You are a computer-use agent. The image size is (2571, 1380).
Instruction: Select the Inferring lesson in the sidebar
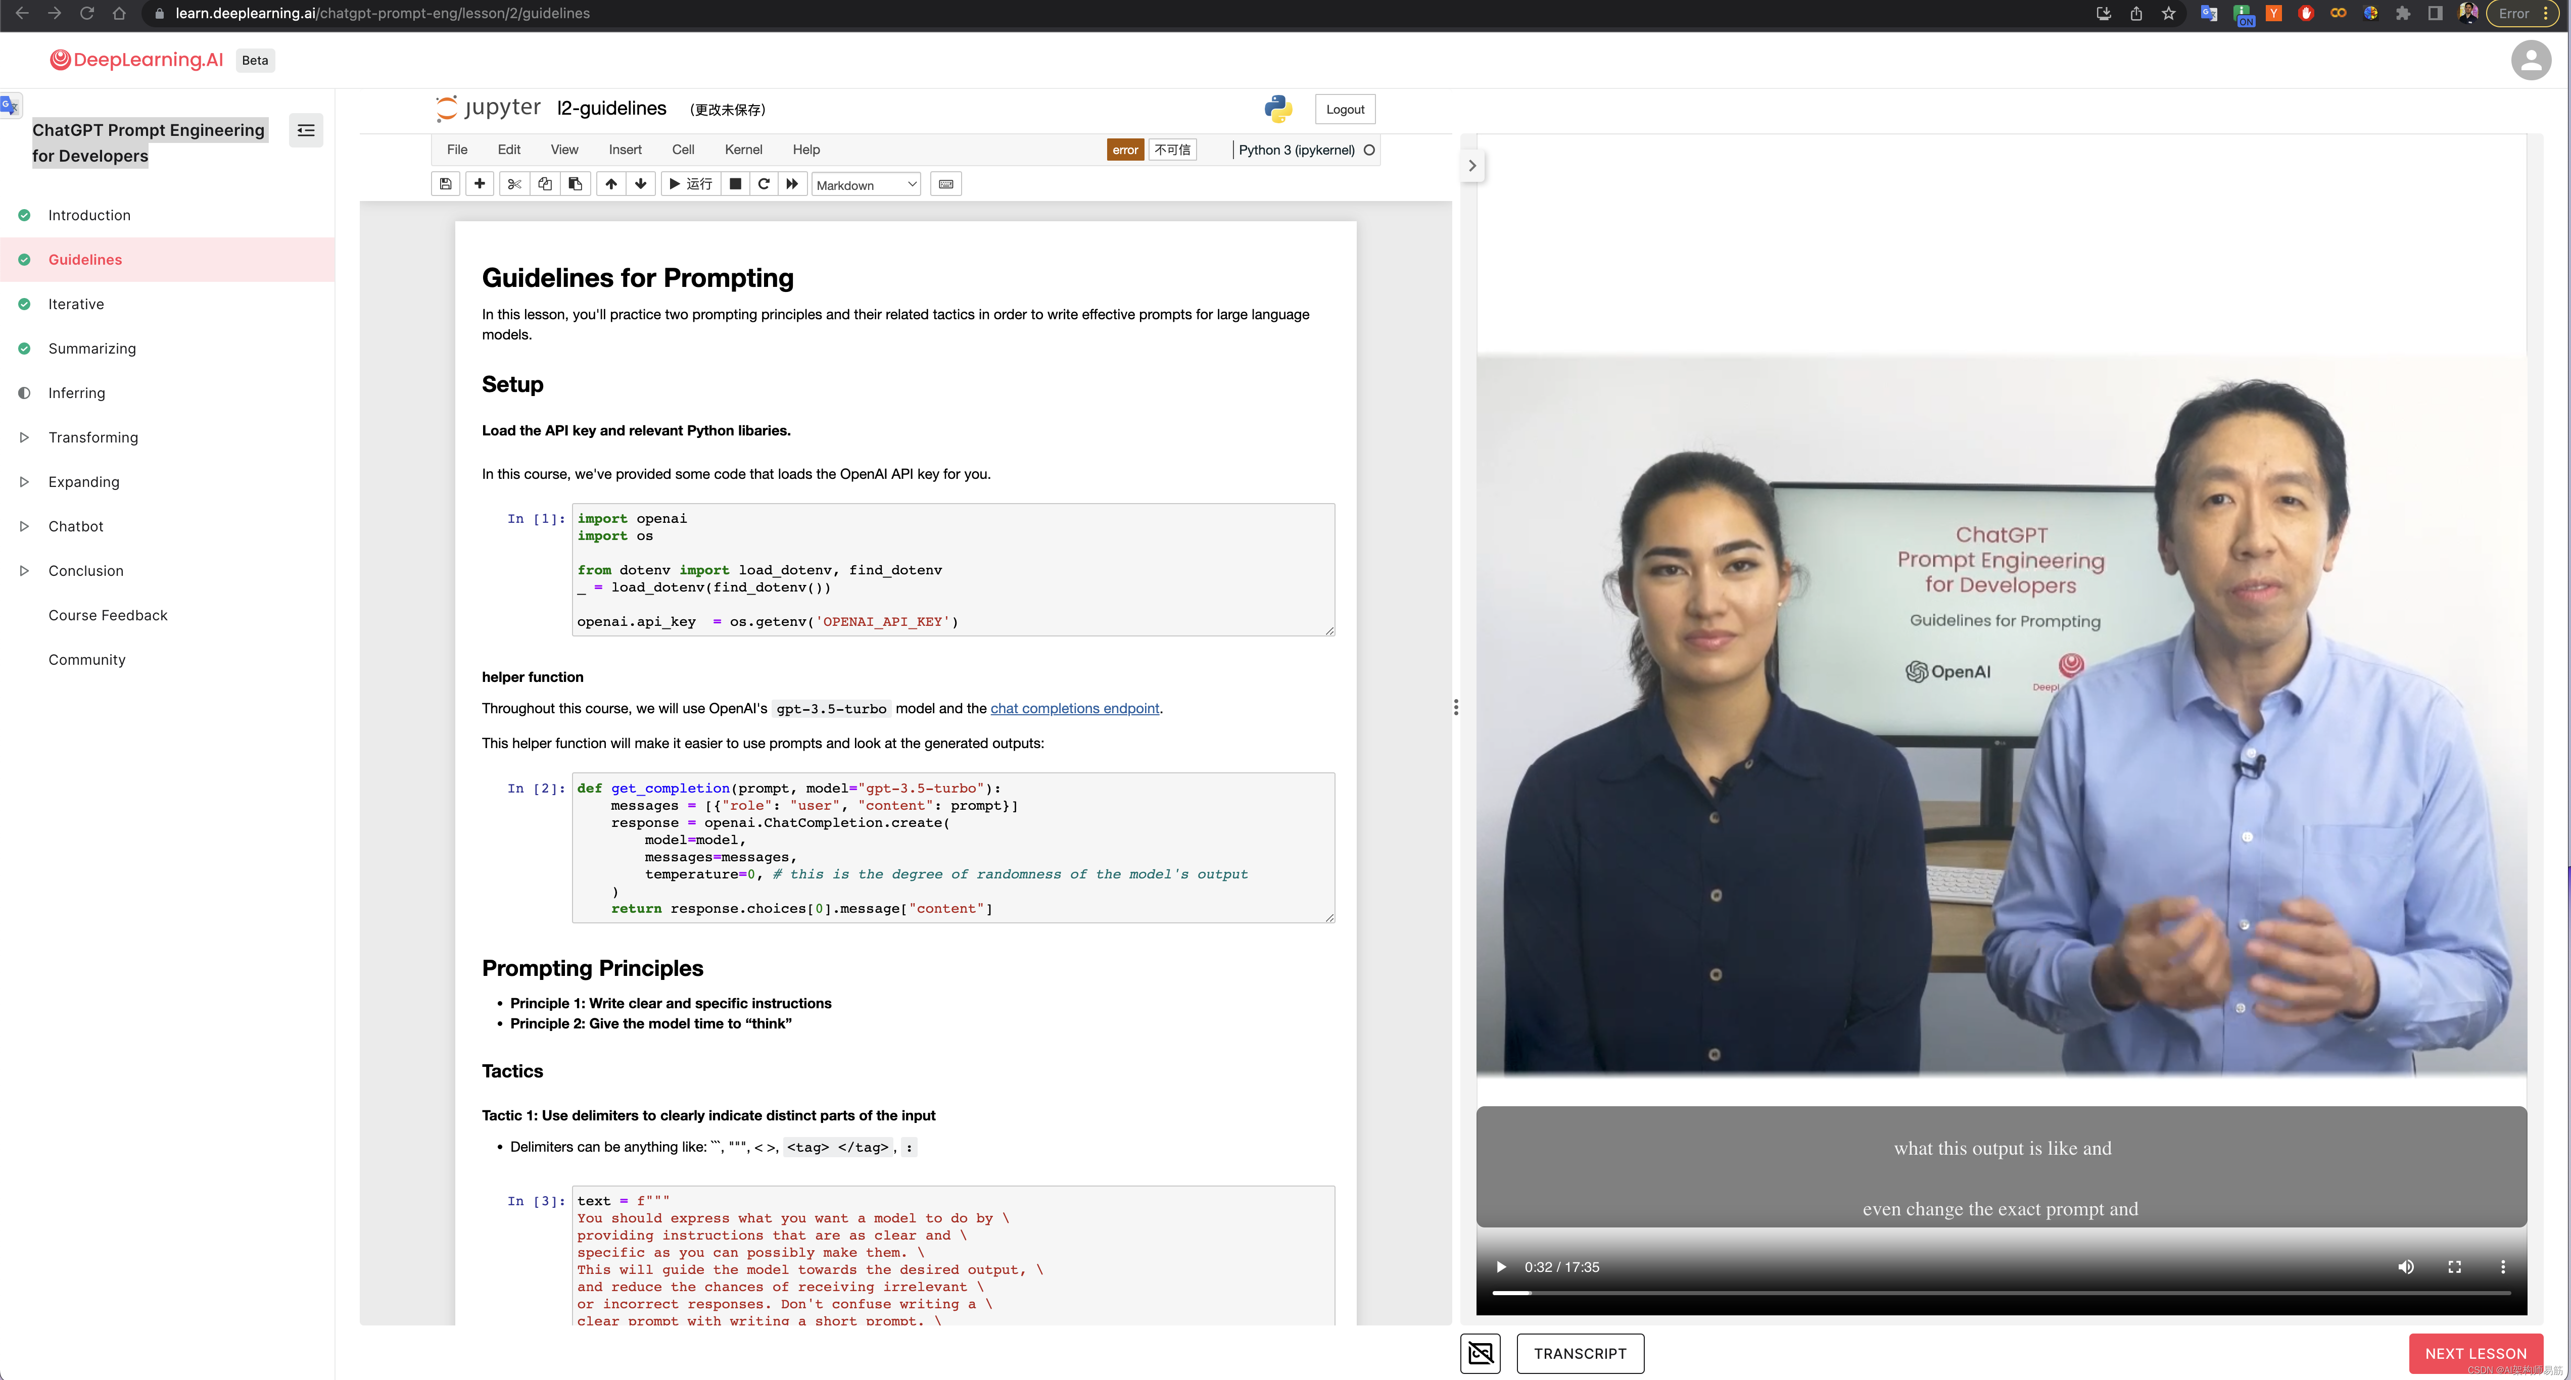click(77, 393)
